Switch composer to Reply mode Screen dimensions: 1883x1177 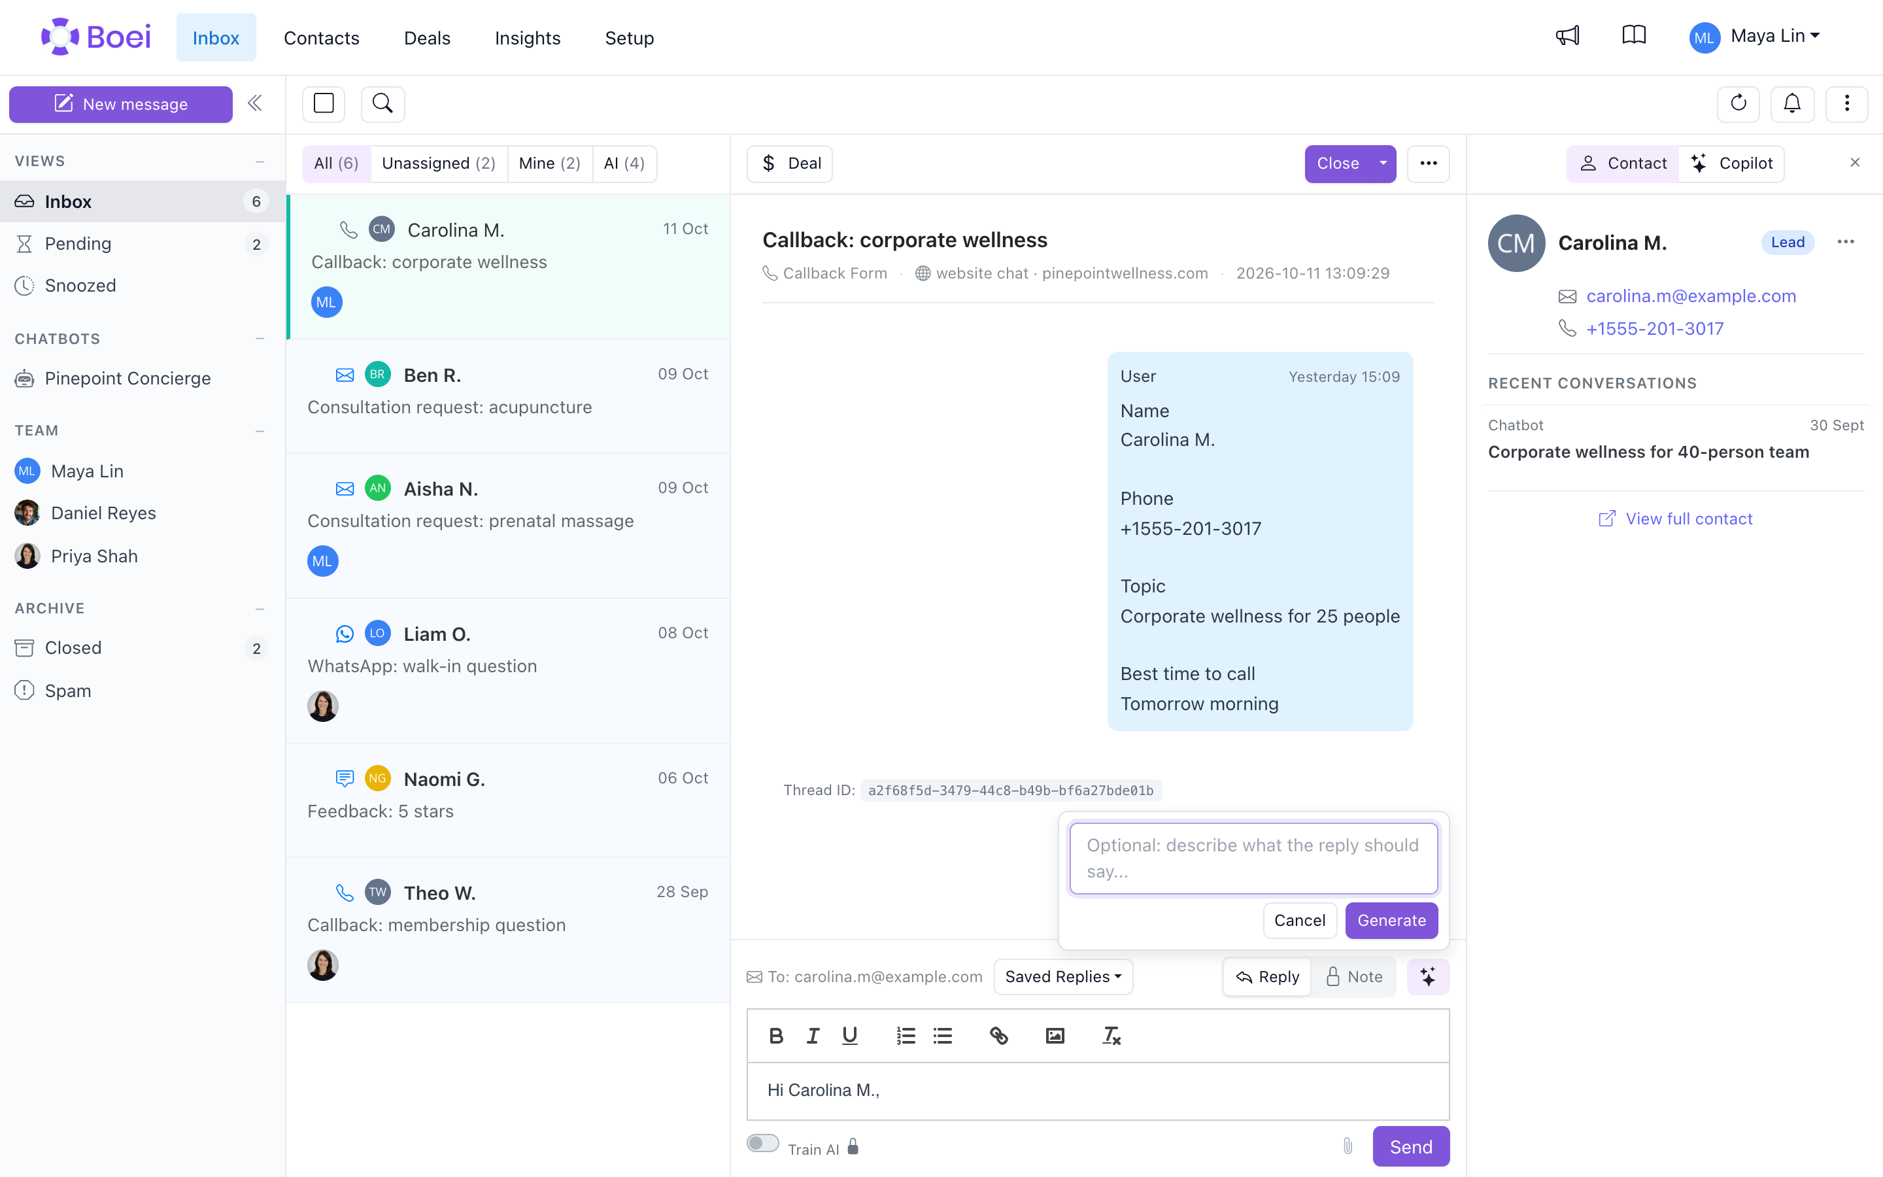(1268, 976)
